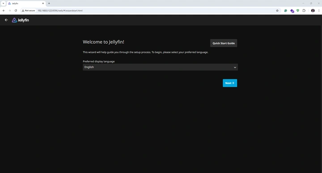This screenshot has width=322, height=173.
Task: Open the browser profile avatar
Action: [313, 11]
